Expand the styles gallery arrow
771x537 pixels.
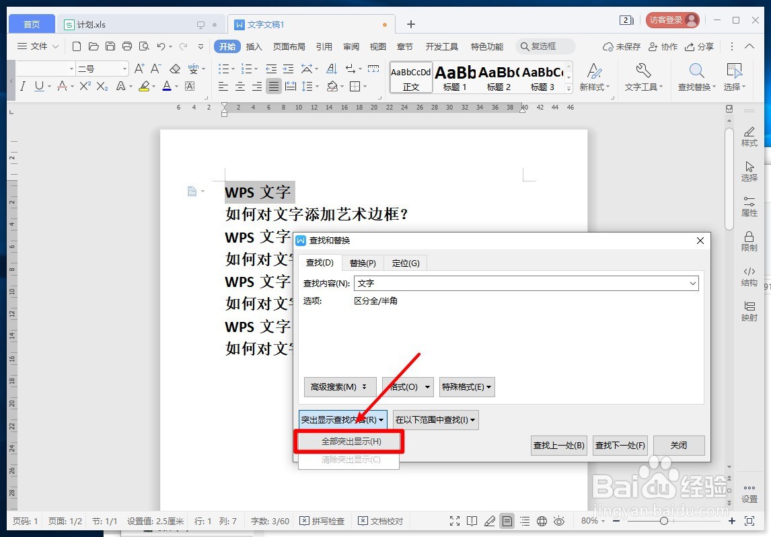pos(569,89)
